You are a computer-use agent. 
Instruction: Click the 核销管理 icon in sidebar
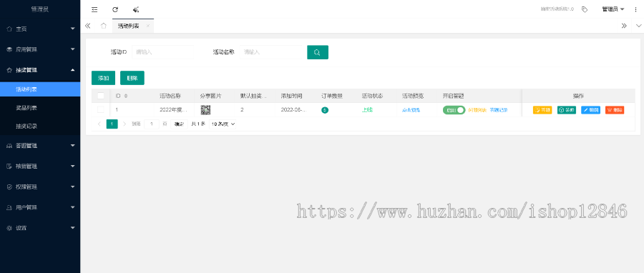tap(9, 166)
